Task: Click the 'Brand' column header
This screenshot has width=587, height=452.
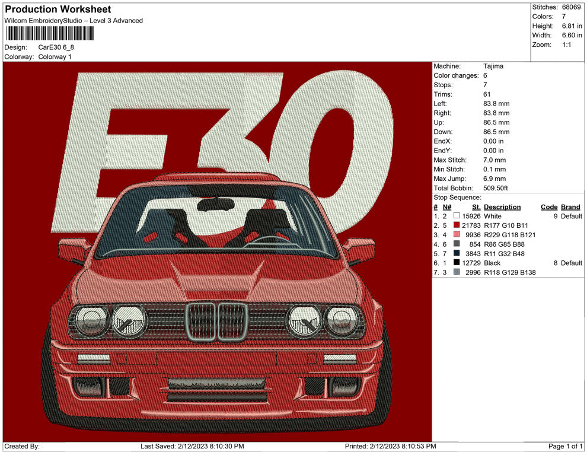Action: pyautogui.click(x=570, y=207)
